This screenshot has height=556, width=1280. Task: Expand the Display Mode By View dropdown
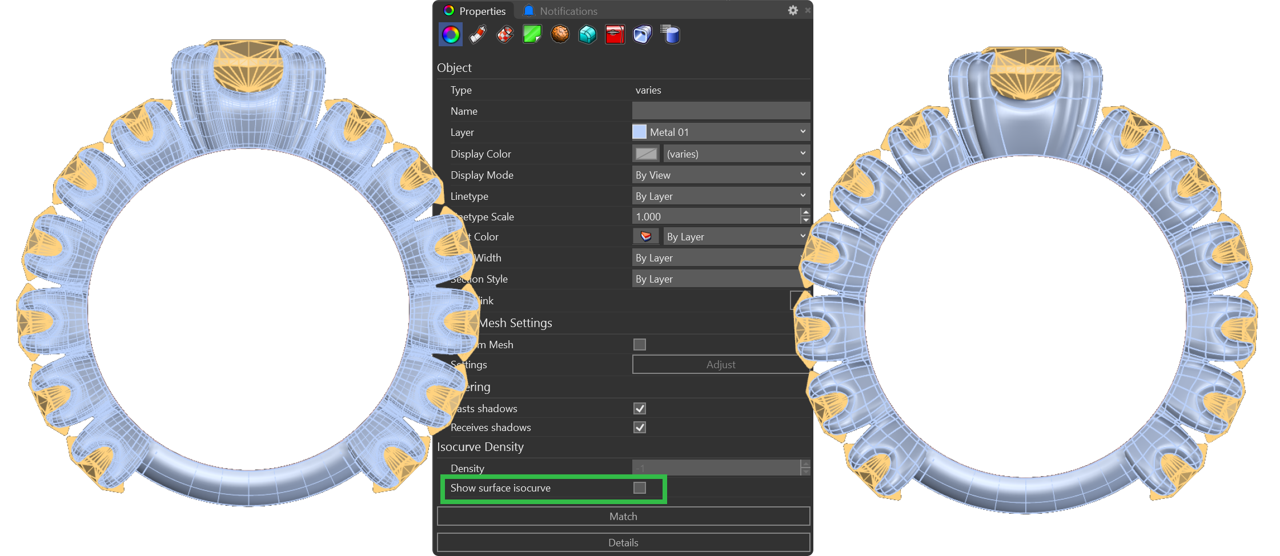(721, 175)
